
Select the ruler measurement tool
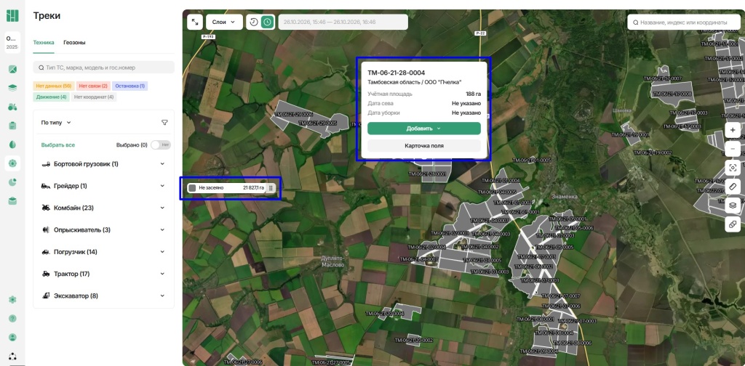click(733, 187)
